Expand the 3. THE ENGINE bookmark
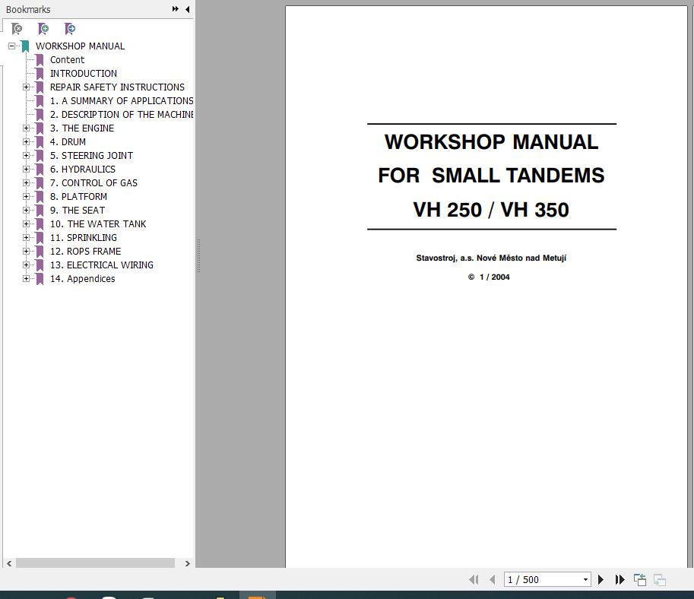Viewport: 694px width, 599px height. 26,128
